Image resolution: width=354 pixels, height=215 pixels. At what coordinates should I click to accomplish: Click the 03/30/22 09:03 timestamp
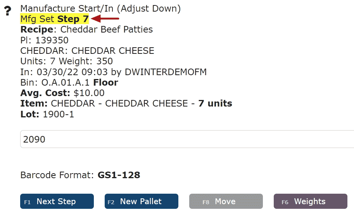click(x=72, y=72)
